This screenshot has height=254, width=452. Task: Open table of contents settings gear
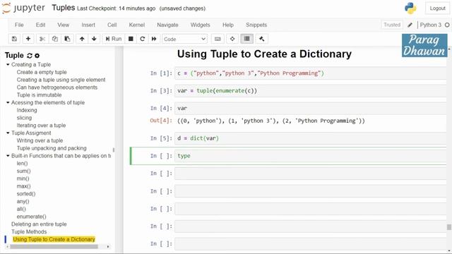(37, 56)
